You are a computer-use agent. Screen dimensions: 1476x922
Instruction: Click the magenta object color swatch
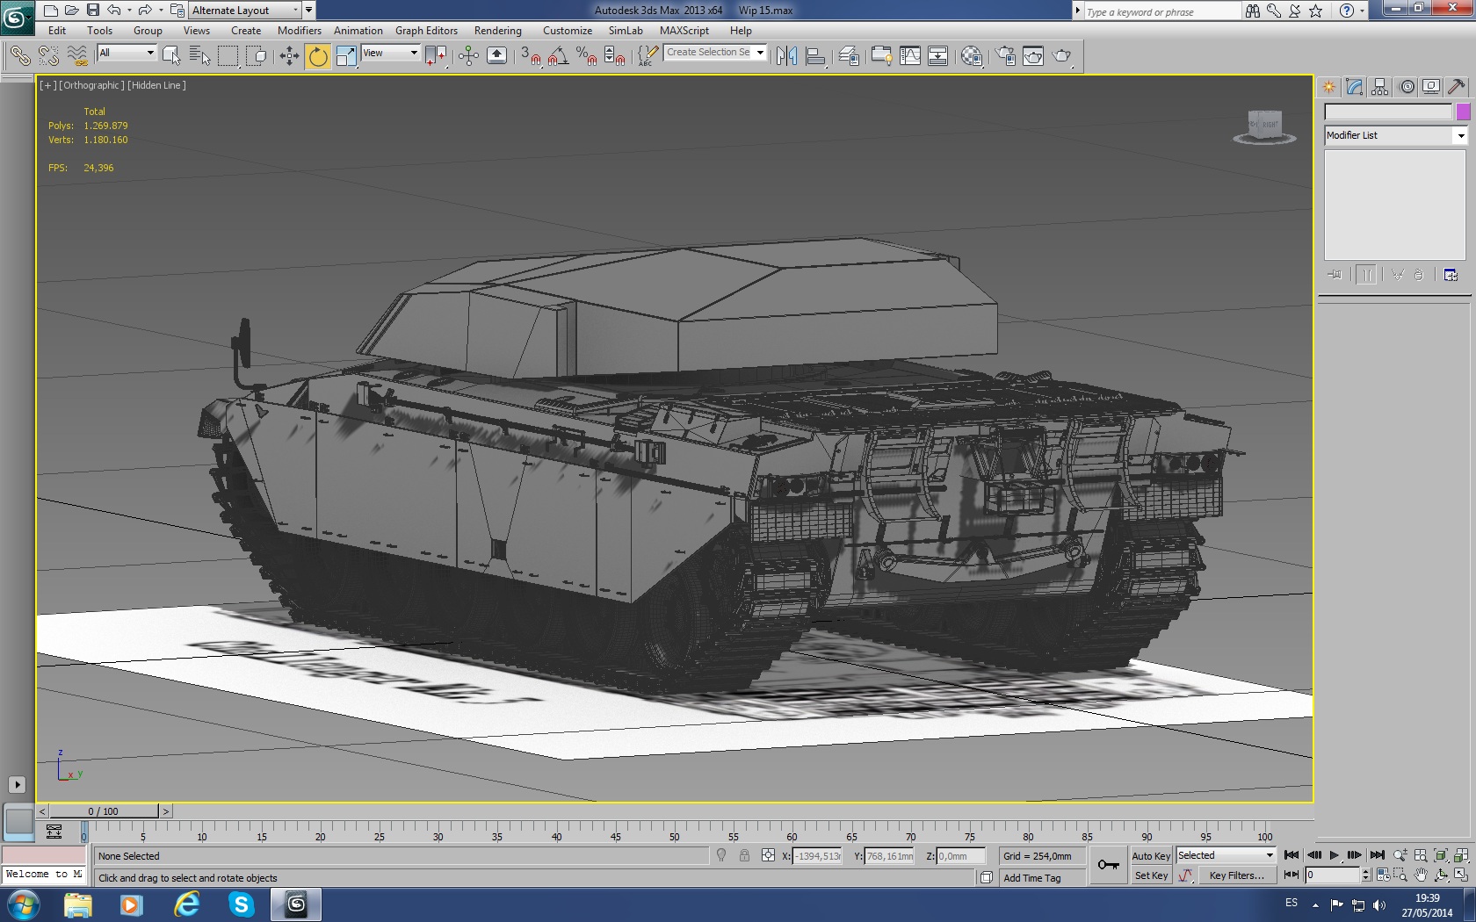1463,112
